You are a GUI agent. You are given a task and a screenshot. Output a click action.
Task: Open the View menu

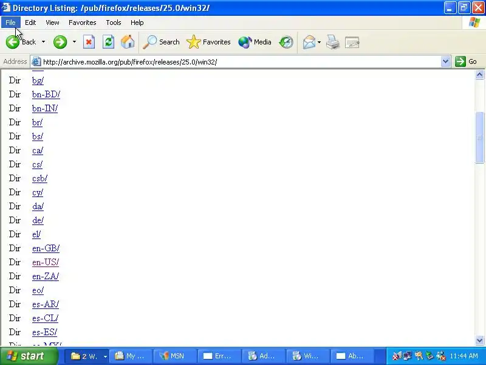coord(52,23)
